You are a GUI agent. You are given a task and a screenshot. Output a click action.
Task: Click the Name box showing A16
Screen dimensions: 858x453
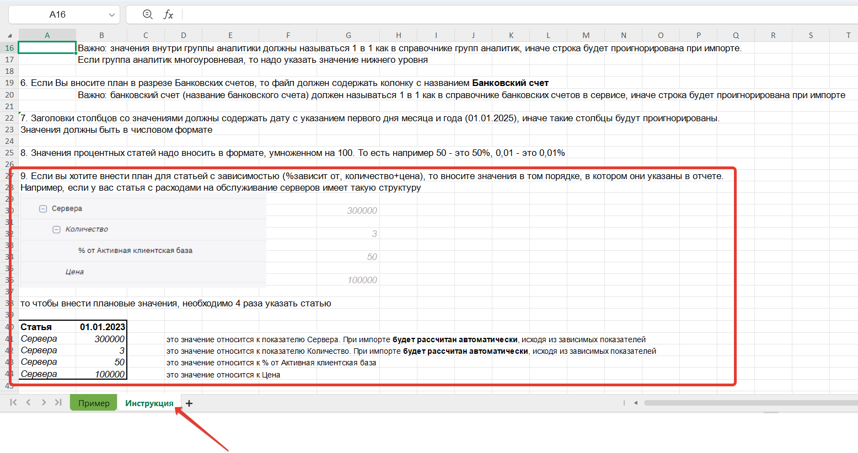[57, 15]
